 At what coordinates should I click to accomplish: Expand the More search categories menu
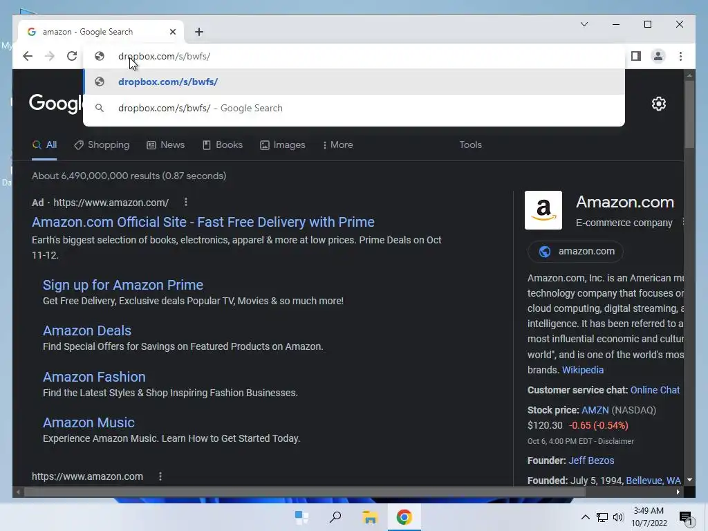(x=337, y=145)
